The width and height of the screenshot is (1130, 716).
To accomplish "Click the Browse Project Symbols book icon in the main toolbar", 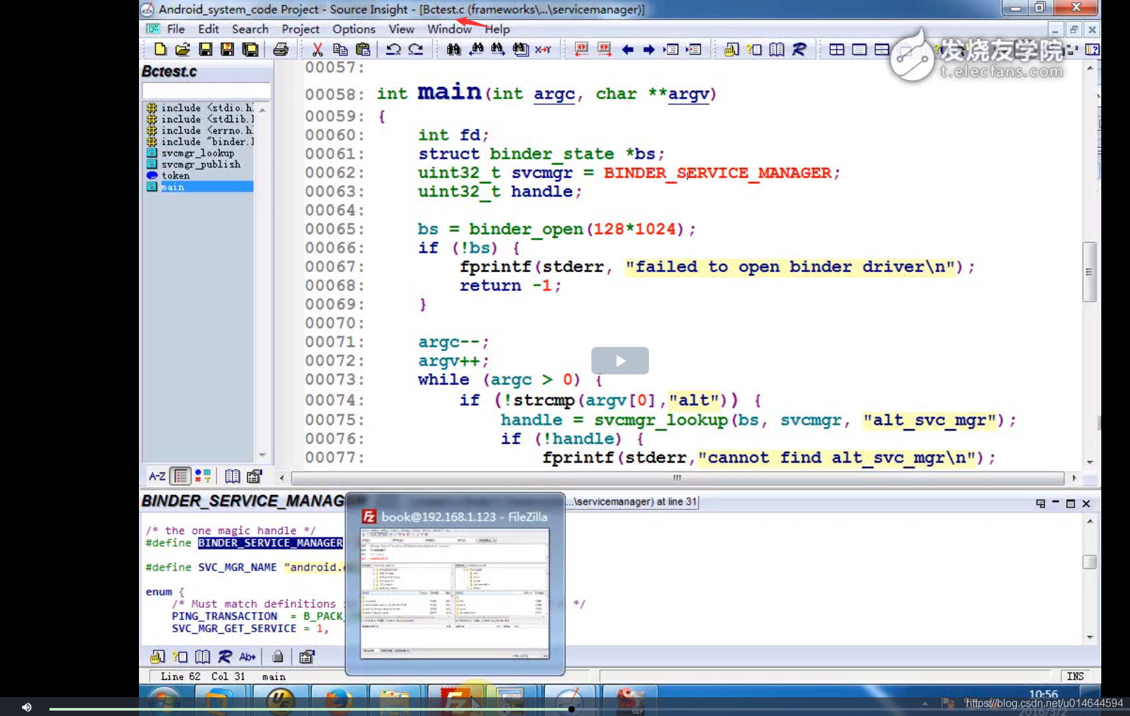I will point(776,49).
